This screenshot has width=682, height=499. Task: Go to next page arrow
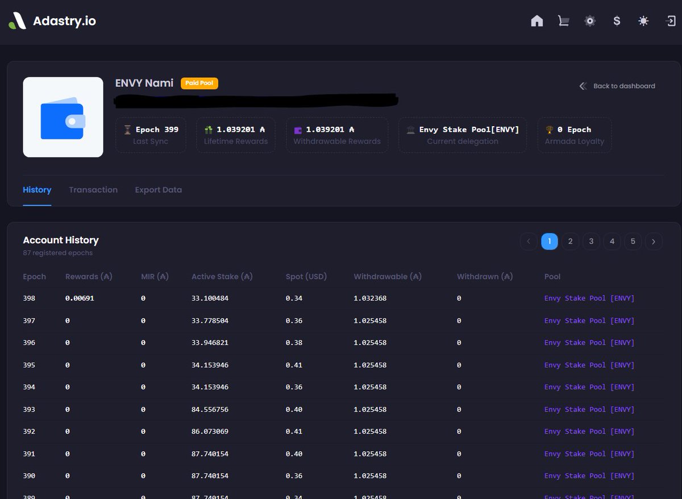(x=654, y=242)
